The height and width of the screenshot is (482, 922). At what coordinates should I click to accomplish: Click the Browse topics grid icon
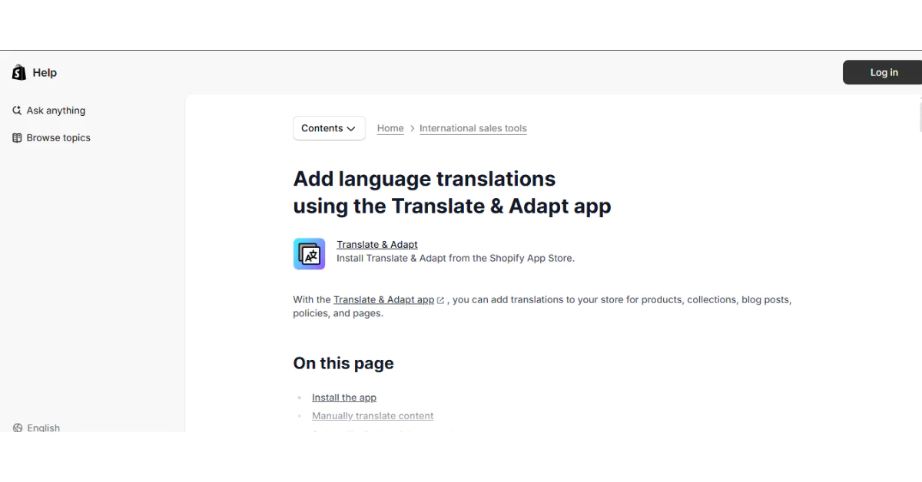click(x=17, y=137)
